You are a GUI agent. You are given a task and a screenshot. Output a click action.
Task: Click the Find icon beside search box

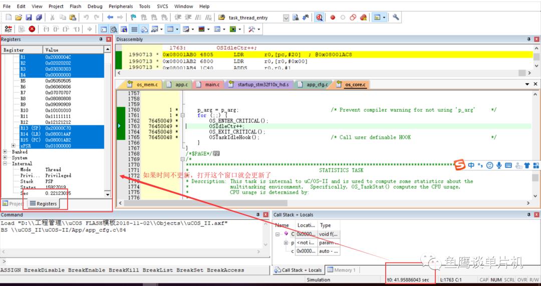[296, 17]
